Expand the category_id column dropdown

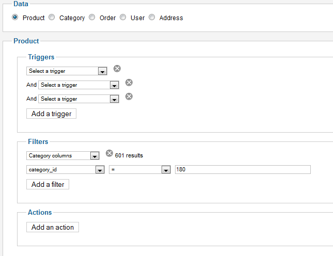pyautogui.click(x=66, y=170)
